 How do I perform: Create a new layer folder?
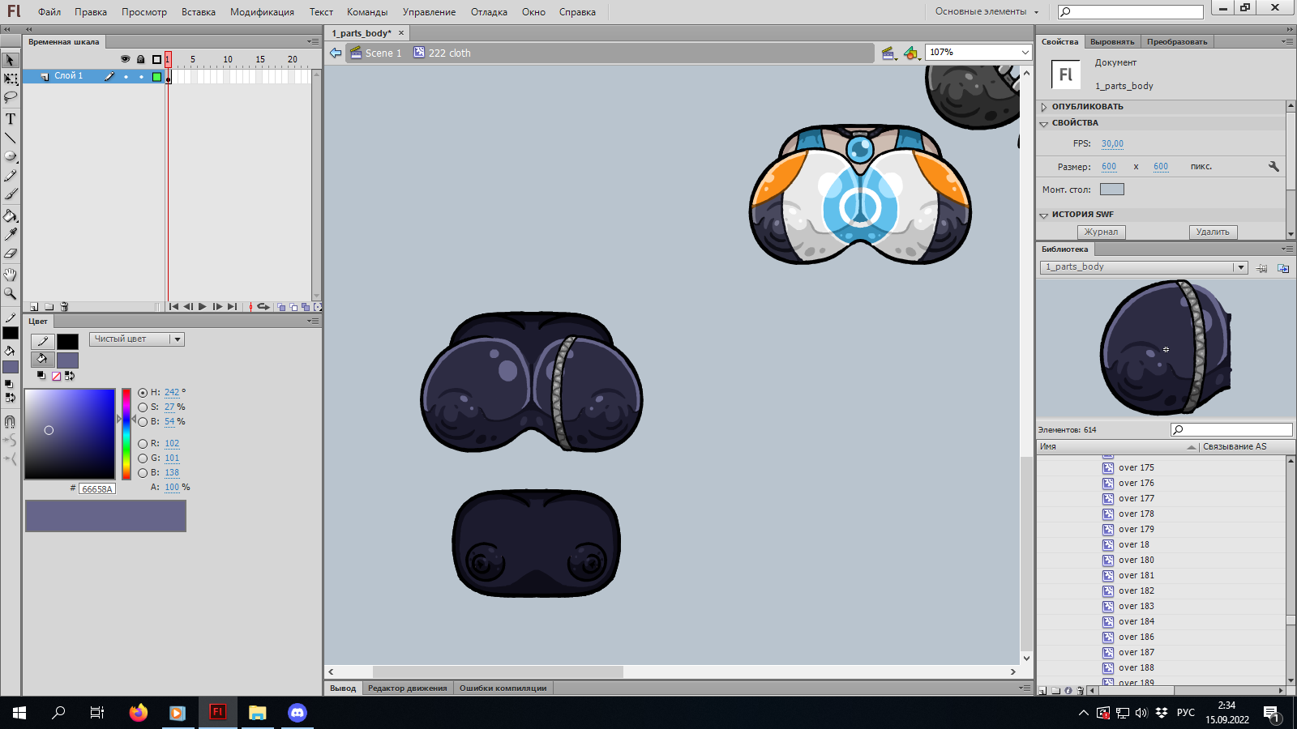[49, 307]
